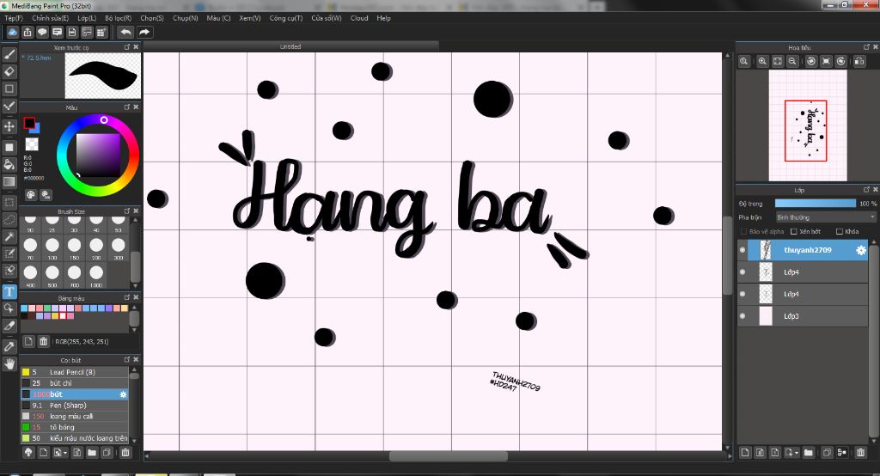Zoom out in the navigator panel
This screenshot has height=476, width=880.
[791, 61]
